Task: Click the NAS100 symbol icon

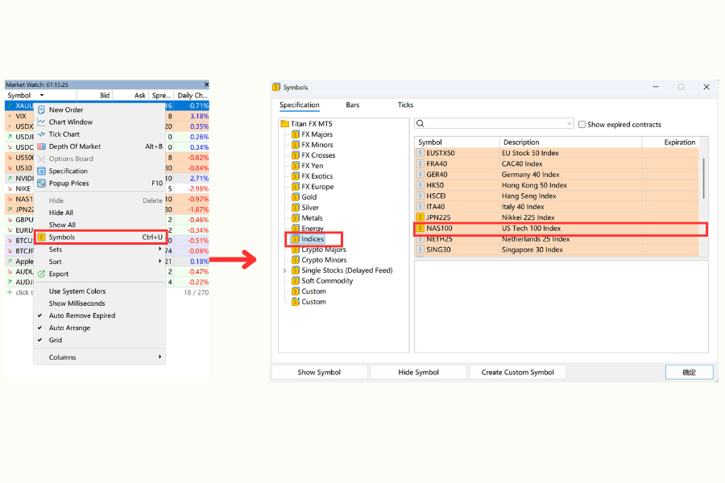Action: (421, 228)
